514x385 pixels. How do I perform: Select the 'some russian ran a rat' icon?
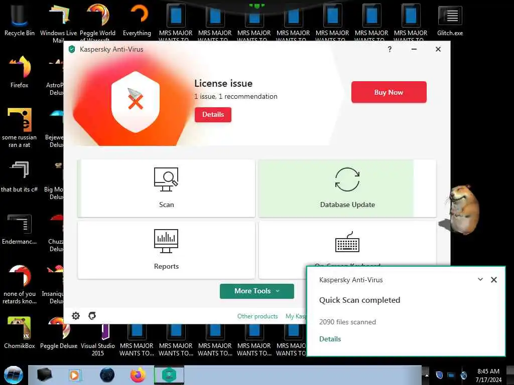coord(20,128)
